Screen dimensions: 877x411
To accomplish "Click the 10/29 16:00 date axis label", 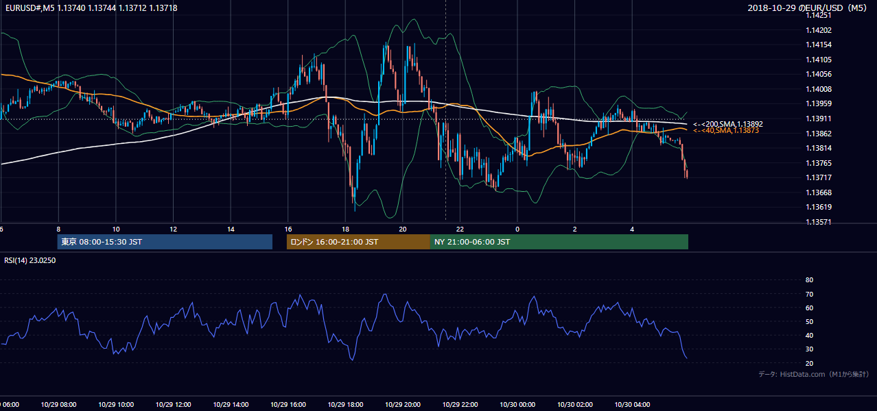I will click(x=288, y=405).
